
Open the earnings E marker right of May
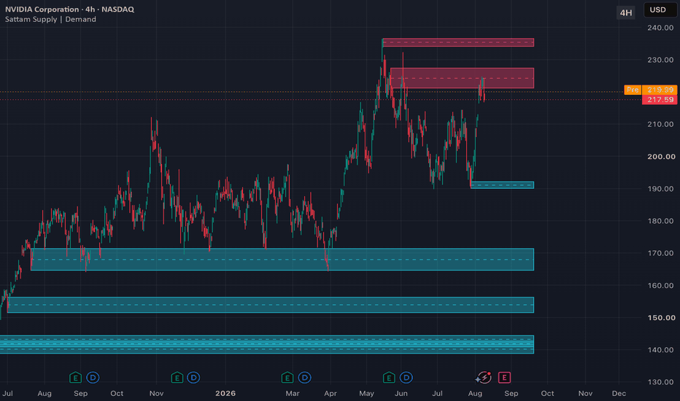(389, 378)
